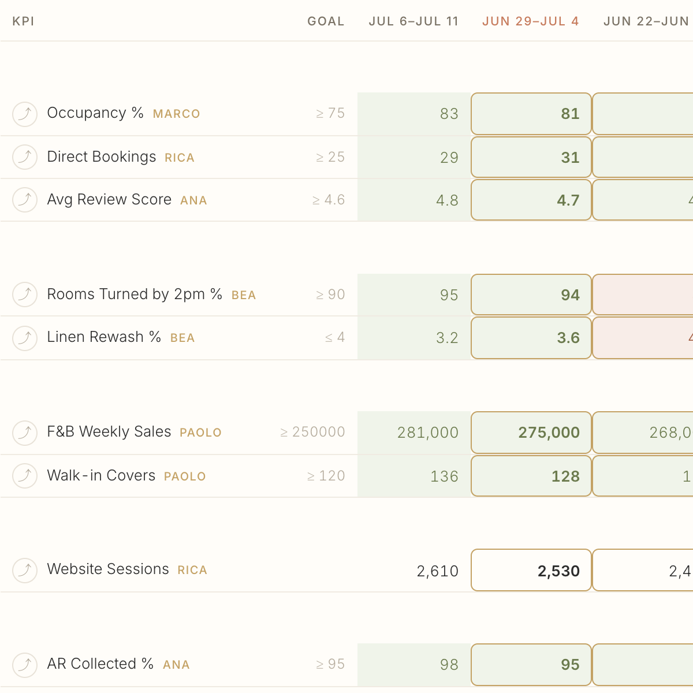Click owner tag ANA on AR Collected row

click(176, 665)
